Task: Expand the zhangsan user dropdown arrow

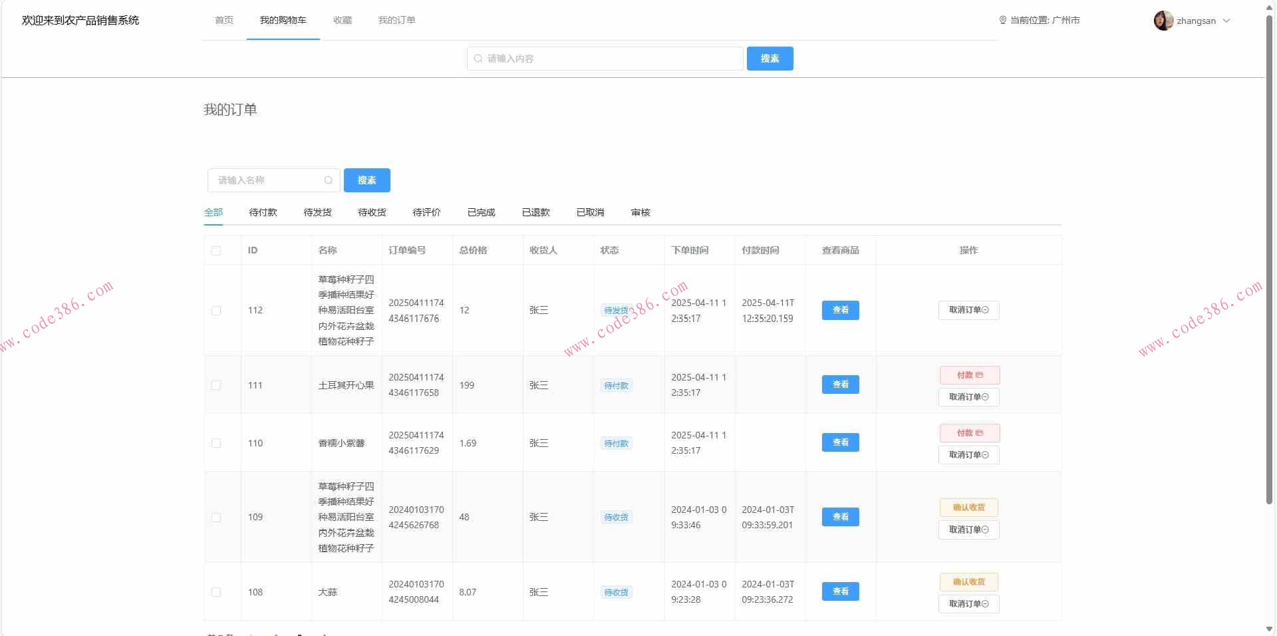Action: tap(1226, 21)
